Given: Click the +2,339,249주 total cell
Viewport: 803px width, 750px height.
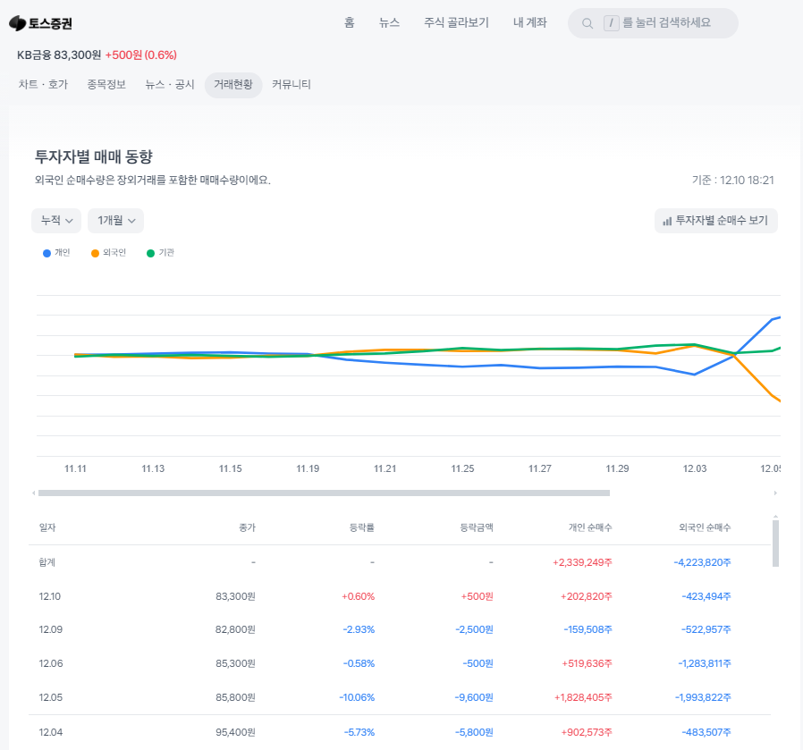Looking at the screenshot, I should [x=582, y=562].
